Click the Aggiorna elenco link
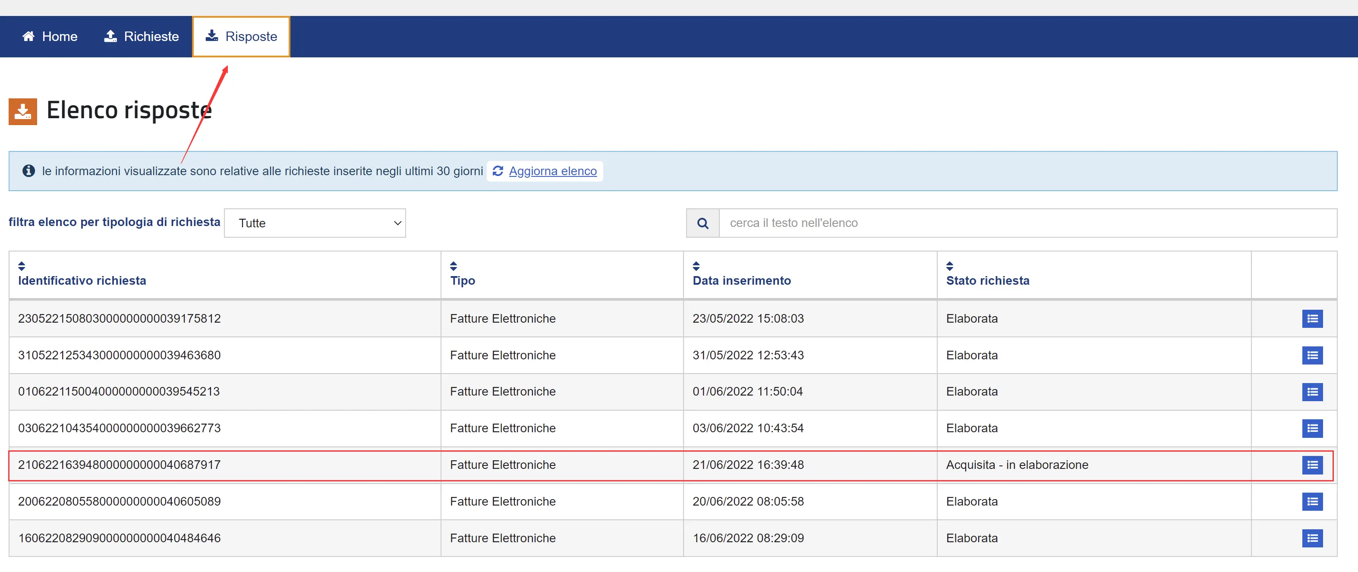The image size is (1358, 572). 552,171
